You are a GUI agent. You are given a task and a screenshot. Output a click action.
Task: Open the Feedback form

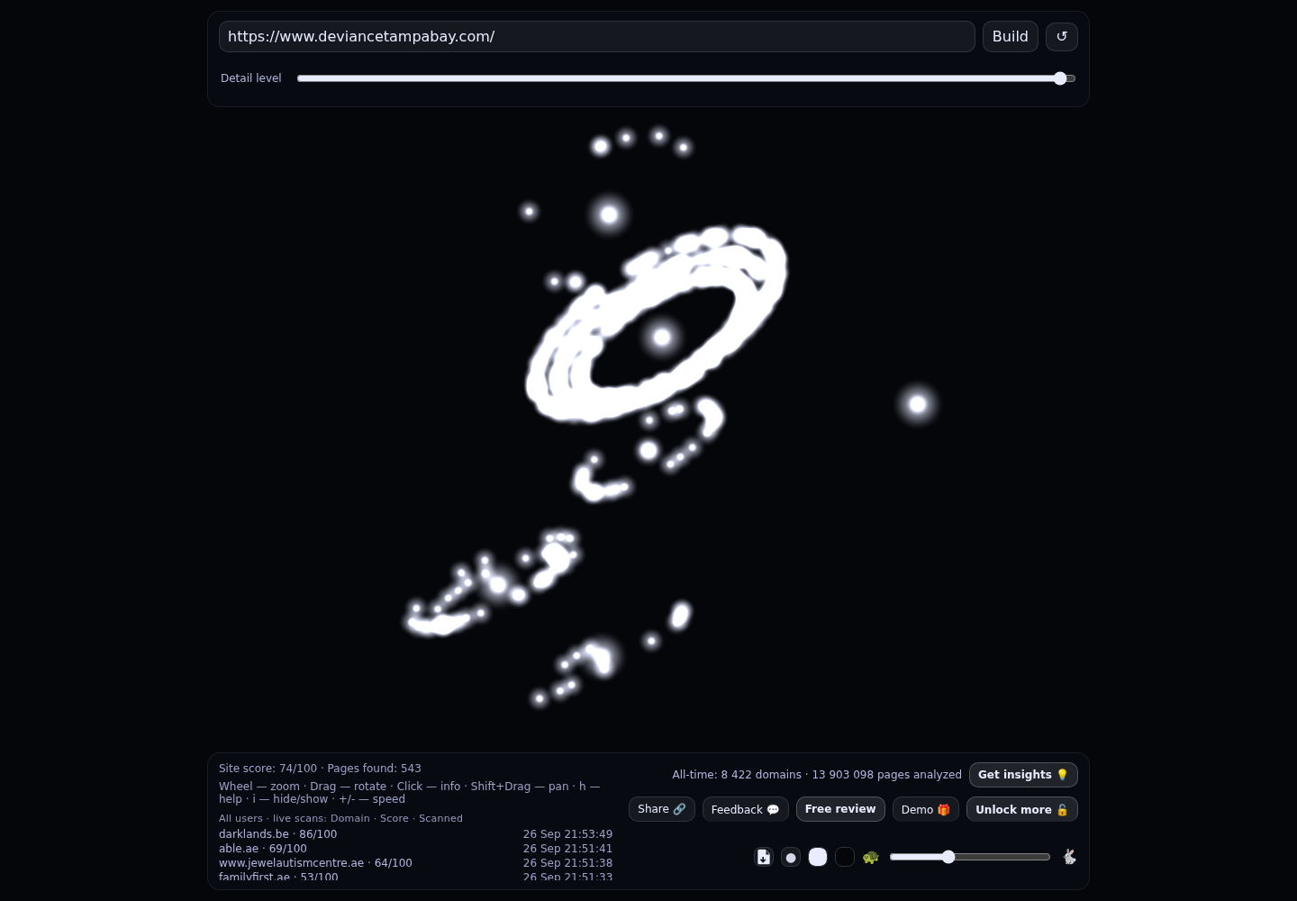coord(746,809)
